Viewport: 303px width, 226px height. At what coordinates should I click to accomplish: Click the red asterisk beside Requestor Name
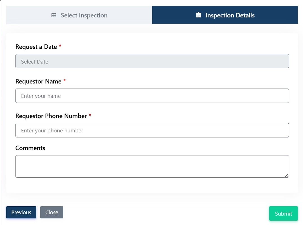coord(65,81)
